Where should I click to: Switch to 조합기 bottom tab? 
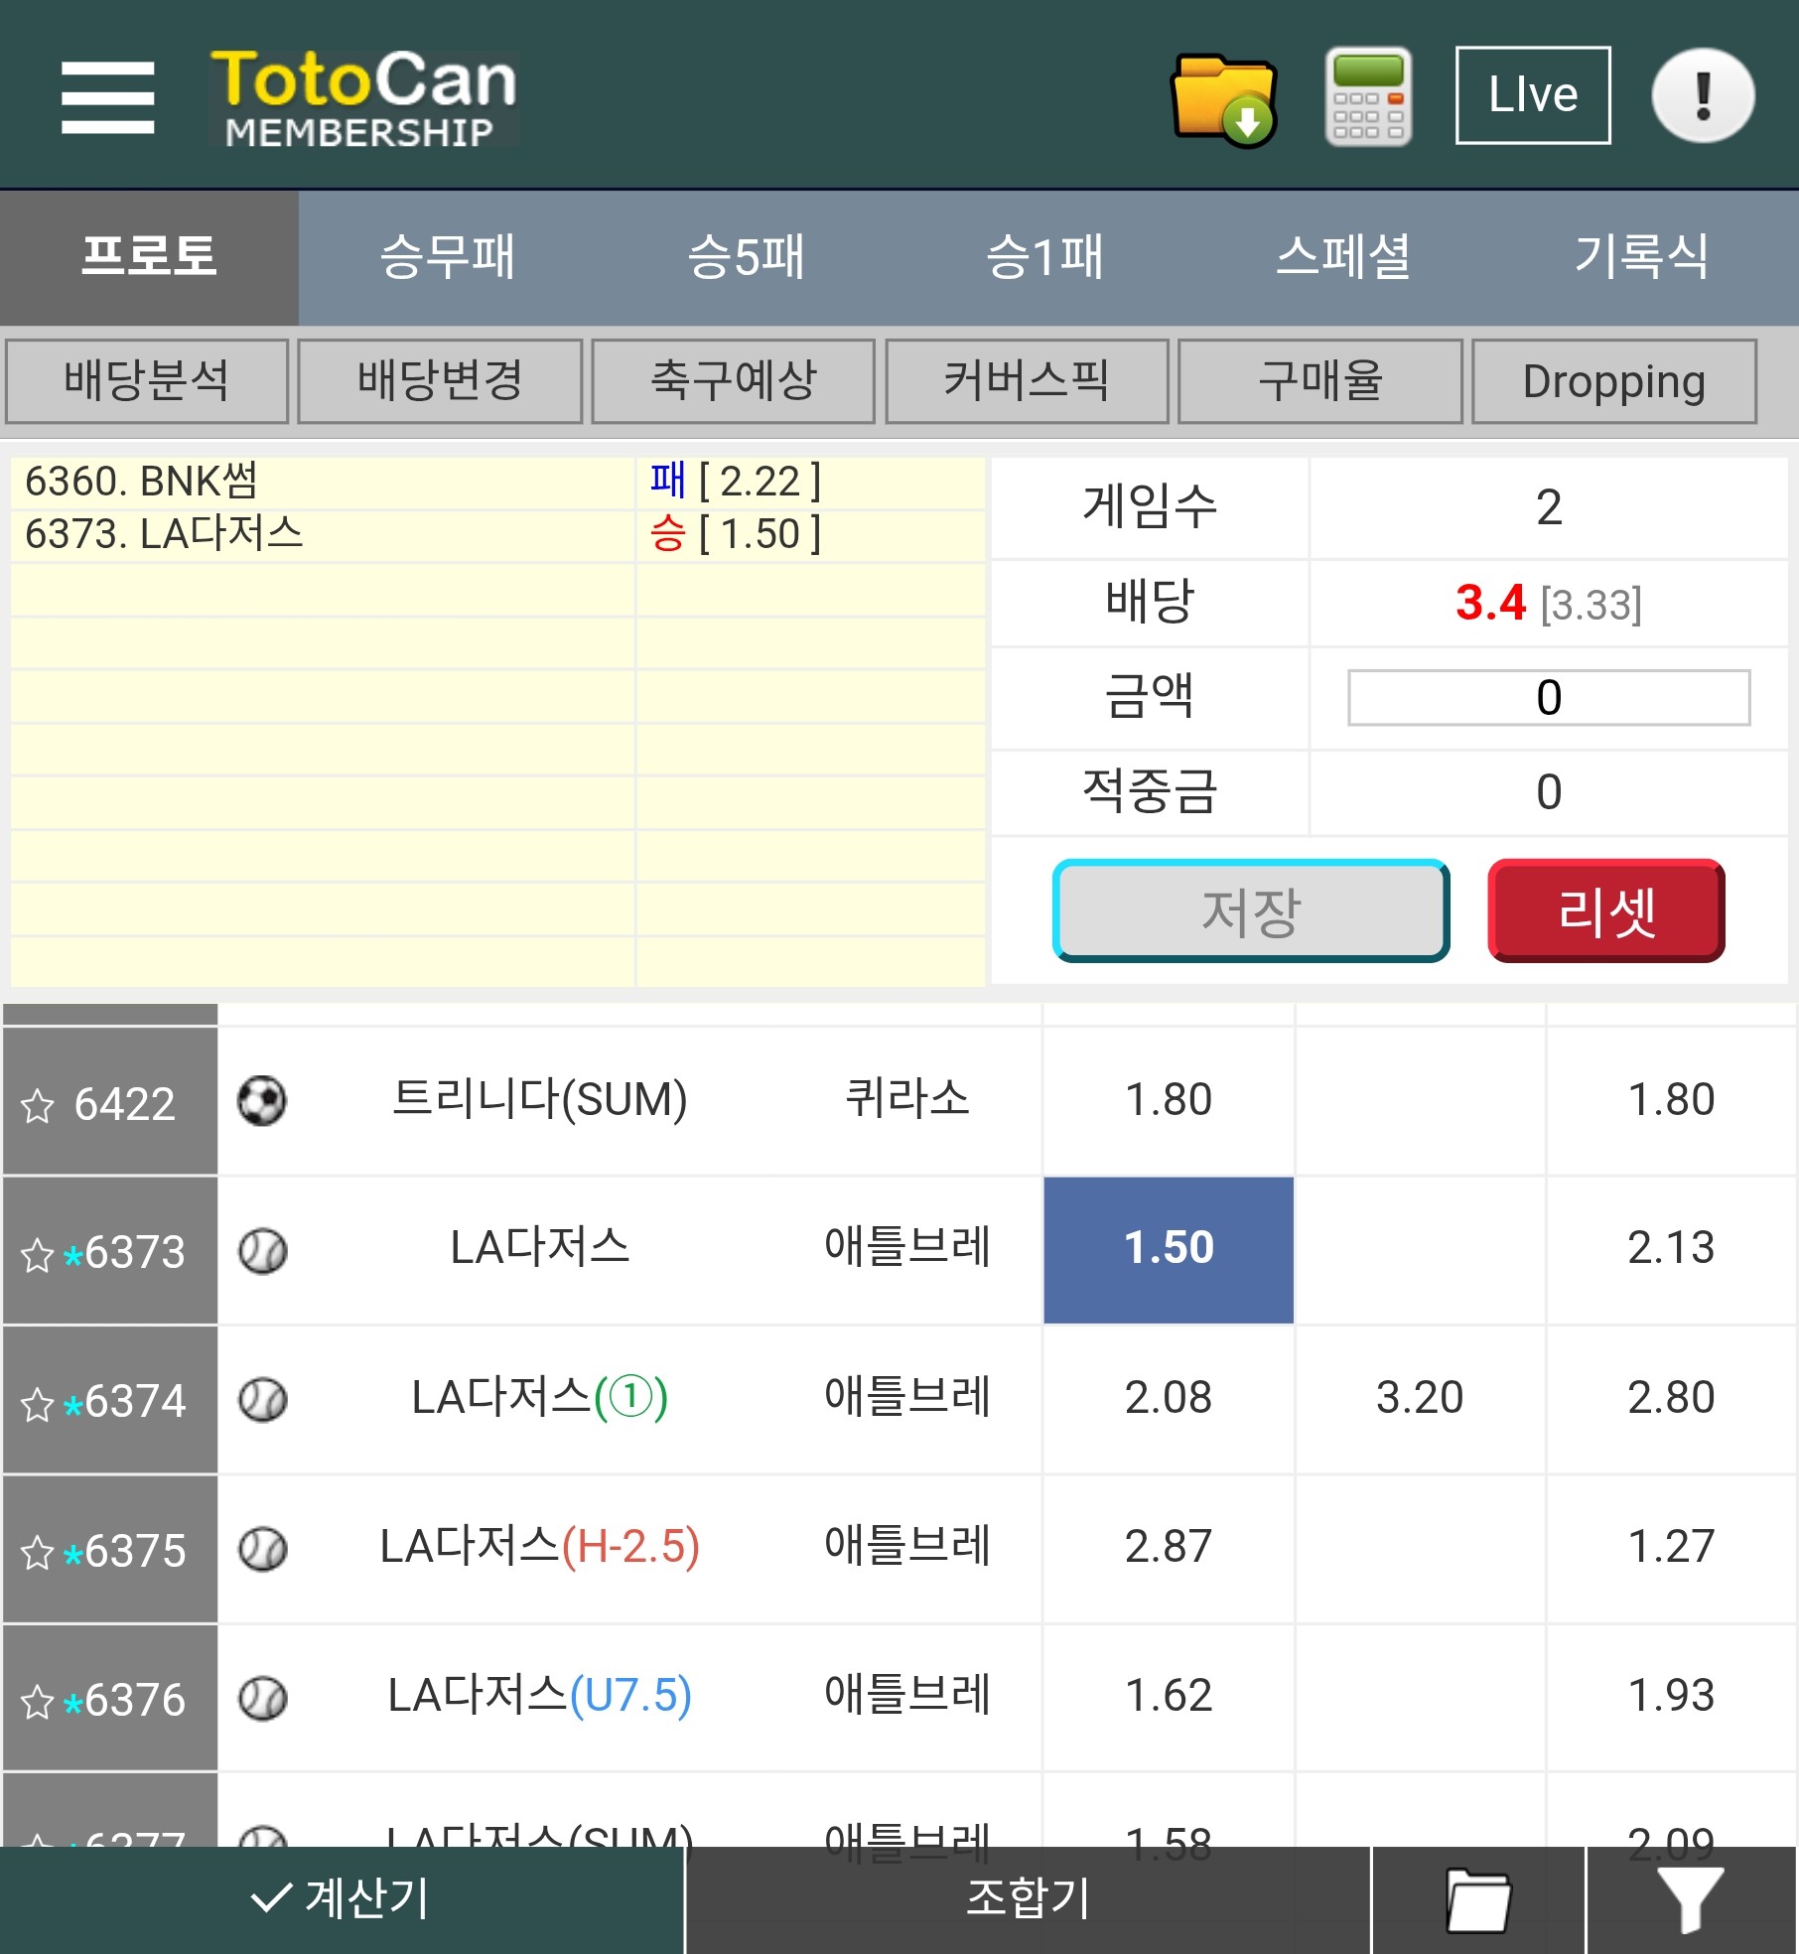point(1029,1899)
